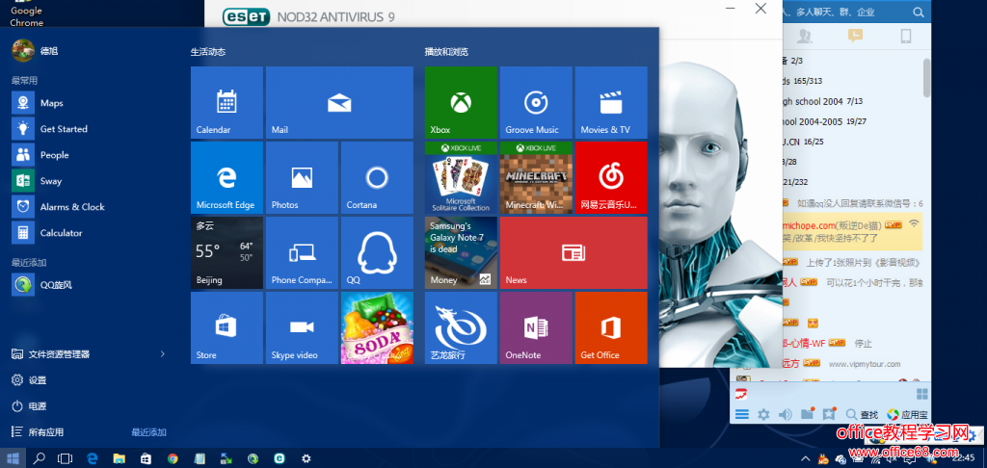Screen dimensions: 987x468
Task: Open the Money tile
Action: click(461, 252)
